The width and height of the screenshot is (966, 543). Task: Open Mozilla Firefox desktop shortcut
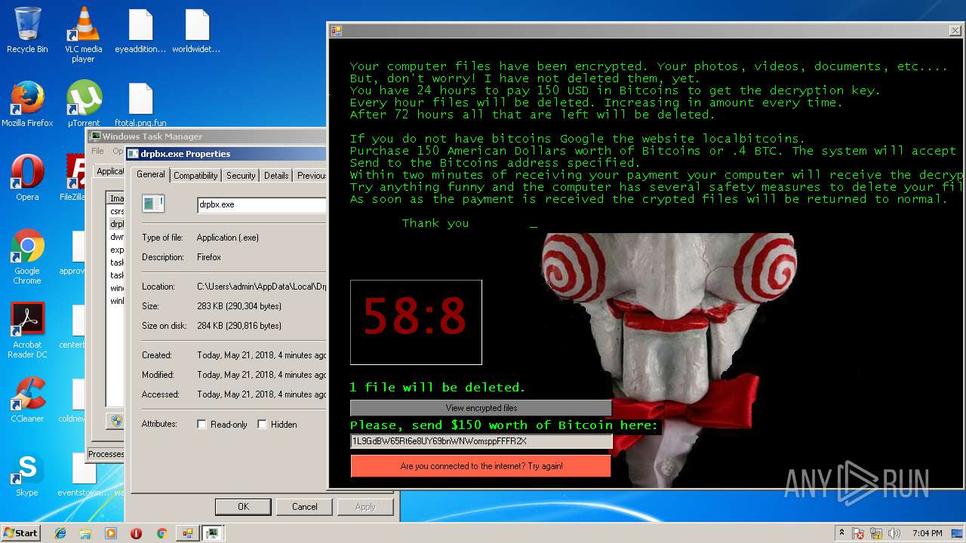pos(27,104)
